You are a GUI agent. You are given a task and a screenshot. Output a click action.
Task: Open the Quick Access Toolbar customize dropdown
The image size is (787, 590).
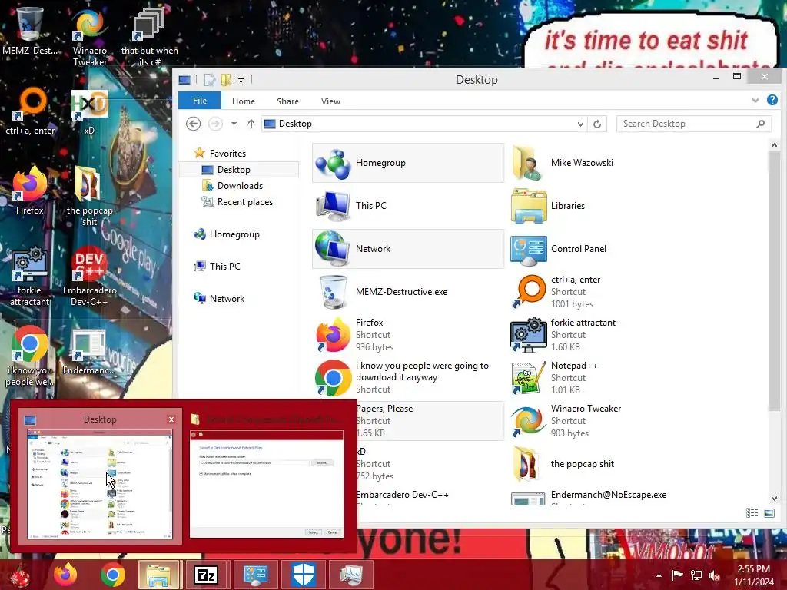pyautogui.click(x=241, y=80)
